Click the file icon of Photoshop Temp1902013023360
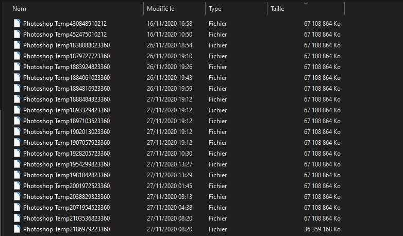 point(17,131)
